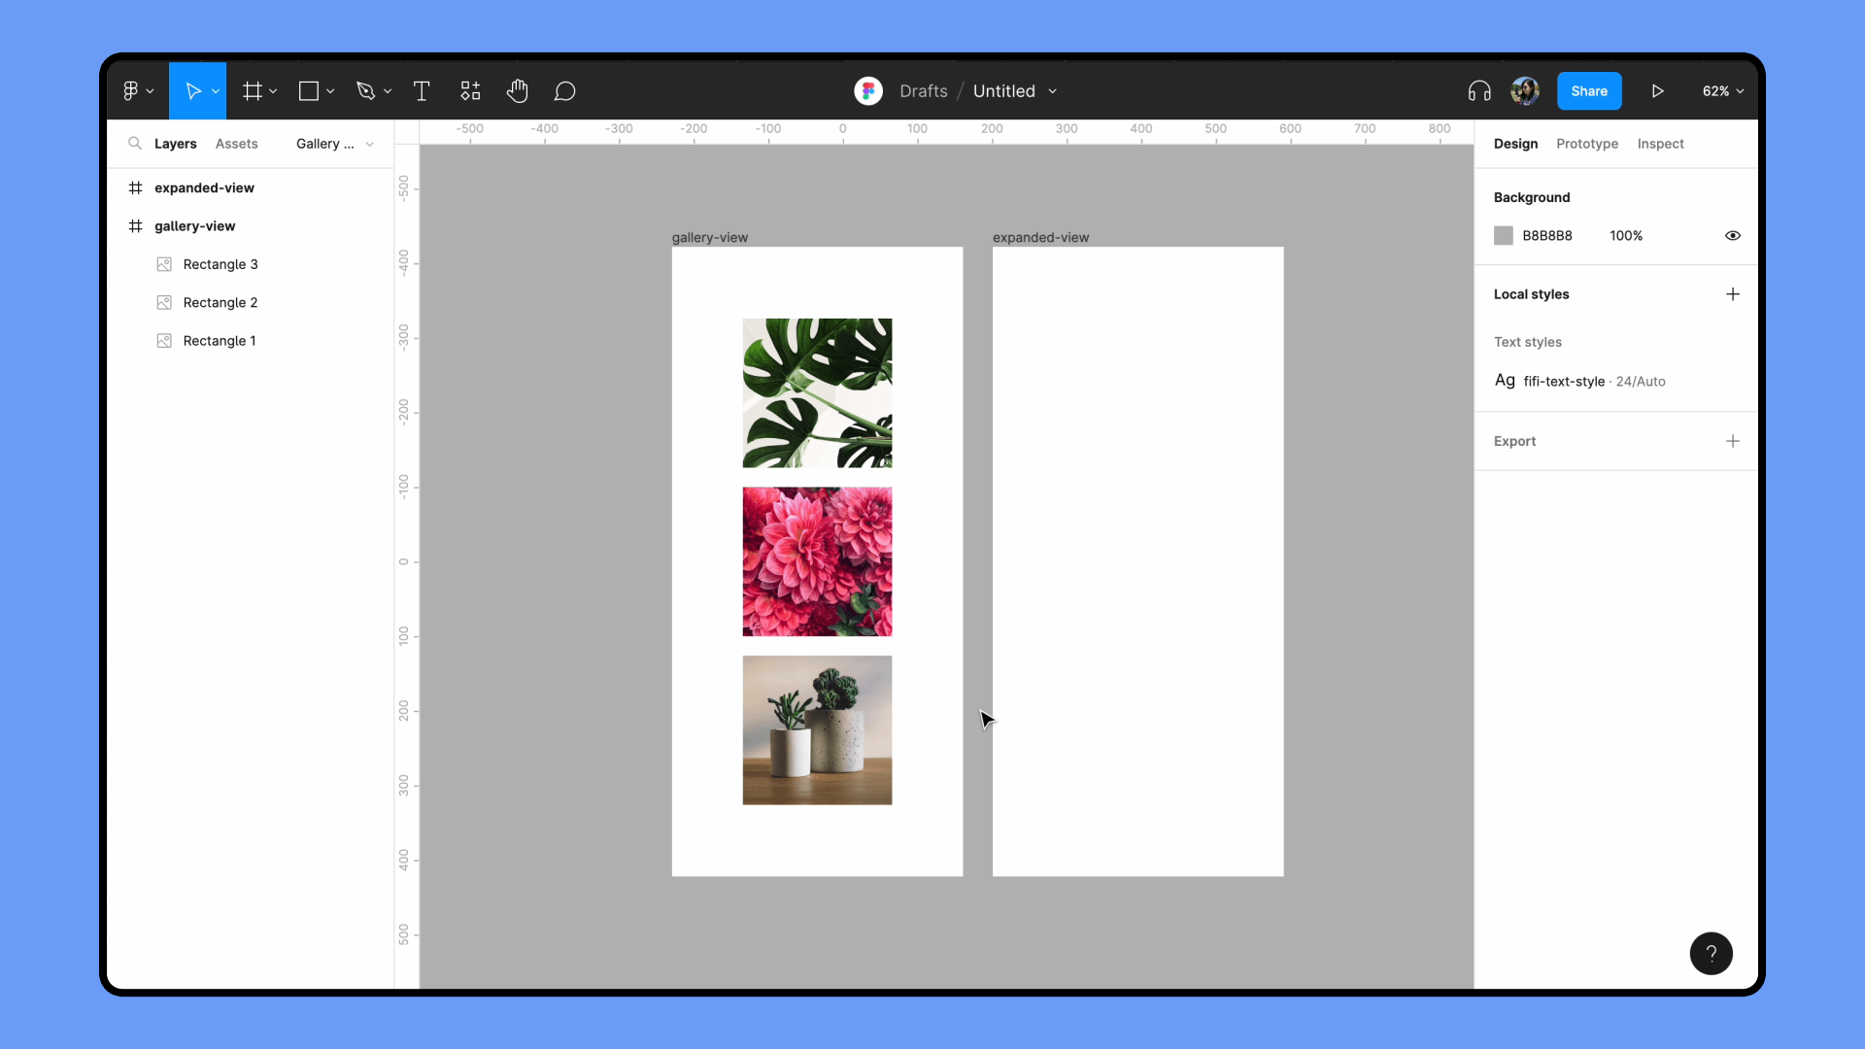Start audio conversation with headphones icon

click(1479, 91)
